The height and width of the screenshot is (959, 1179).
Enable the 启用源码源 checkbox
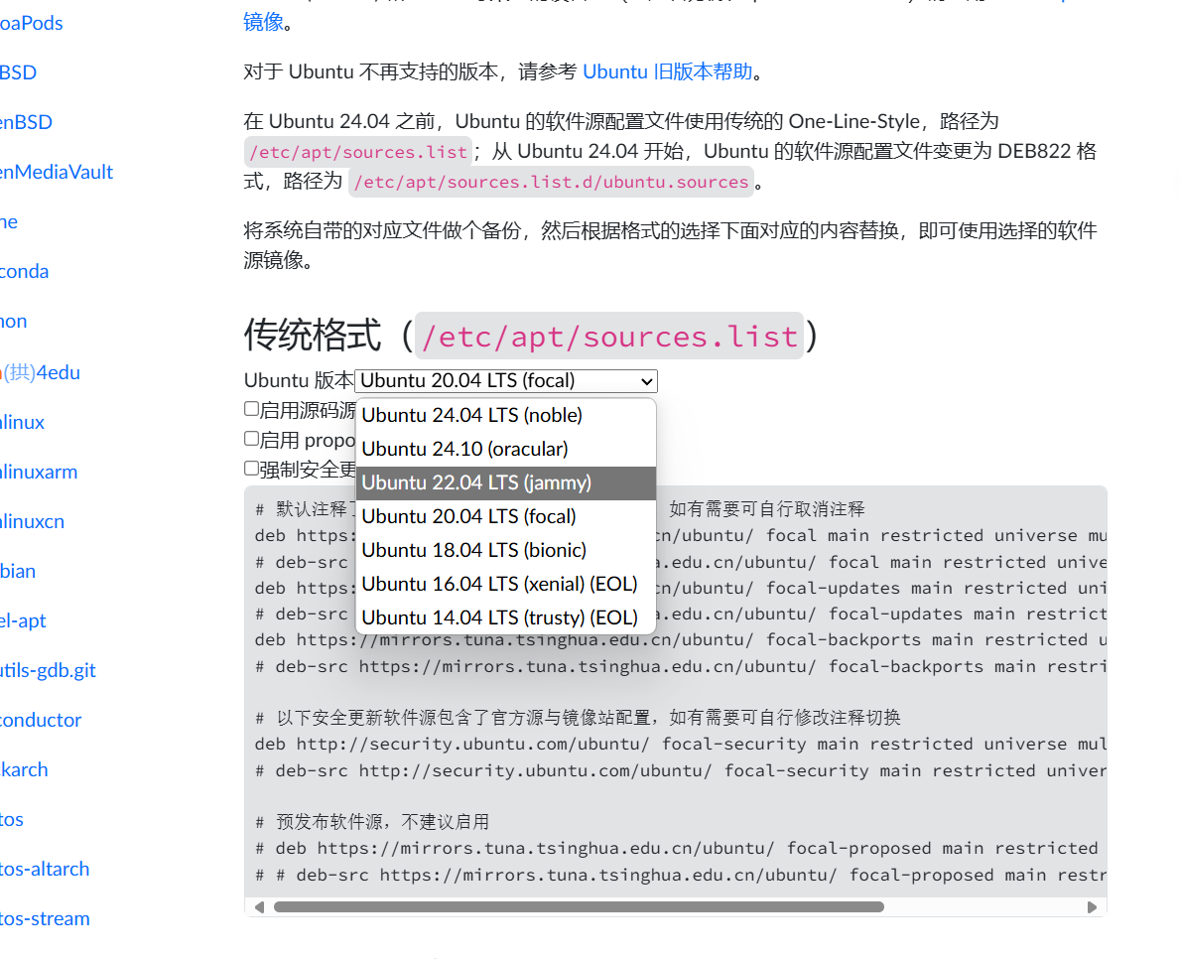point(252,408)
